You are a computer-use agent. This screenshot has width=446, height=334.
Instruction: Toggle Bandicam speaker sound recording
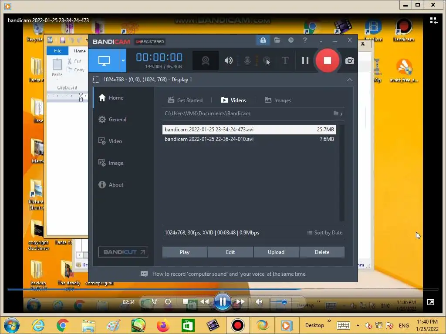[x=228, y=60]
